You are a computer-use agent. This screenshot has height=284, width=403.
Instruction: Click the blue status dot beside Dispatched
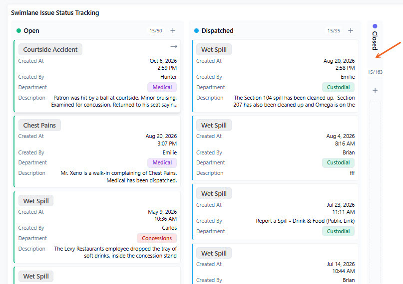pos(196,31)
